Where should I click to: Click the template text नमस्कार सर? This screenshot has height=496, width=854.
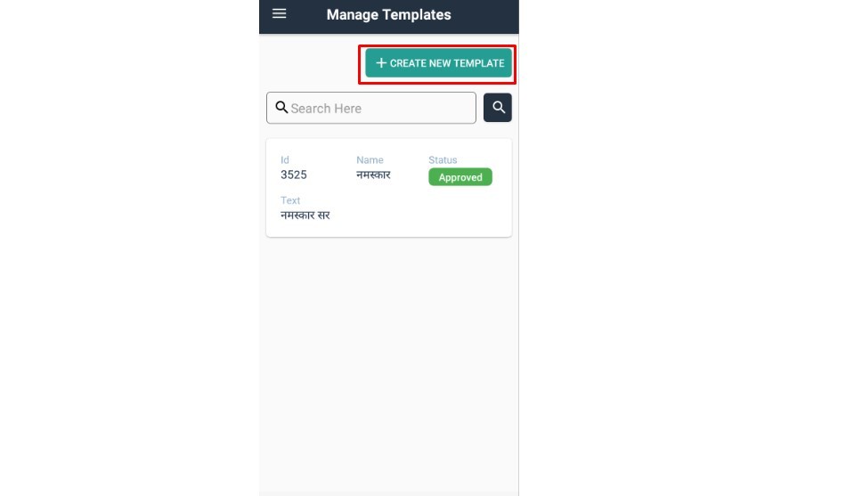click(305, 215)
